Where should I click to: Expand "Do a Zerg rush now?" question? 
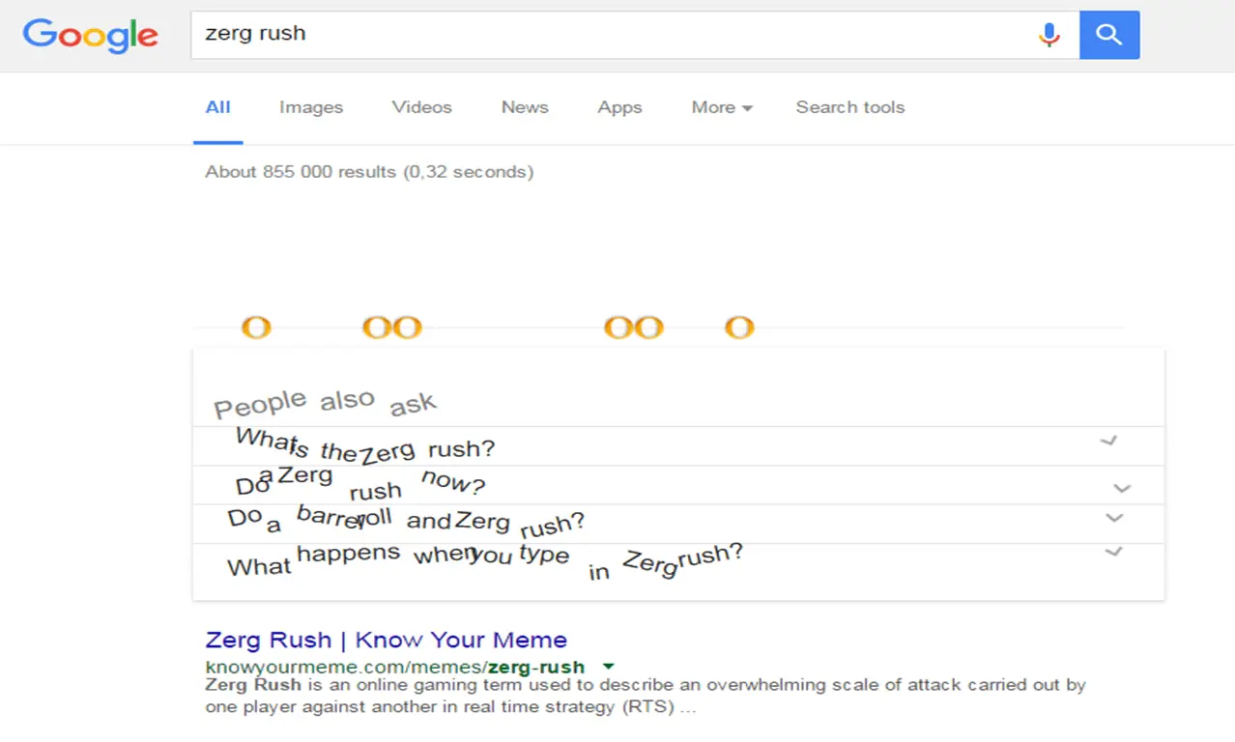point(1121,488)
